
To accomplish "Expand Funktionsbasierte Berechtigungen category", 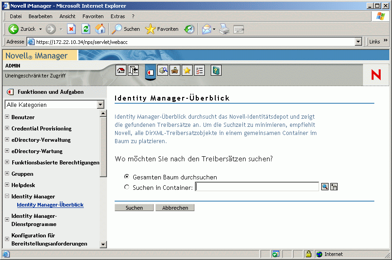I will click(x=7, y=162).
